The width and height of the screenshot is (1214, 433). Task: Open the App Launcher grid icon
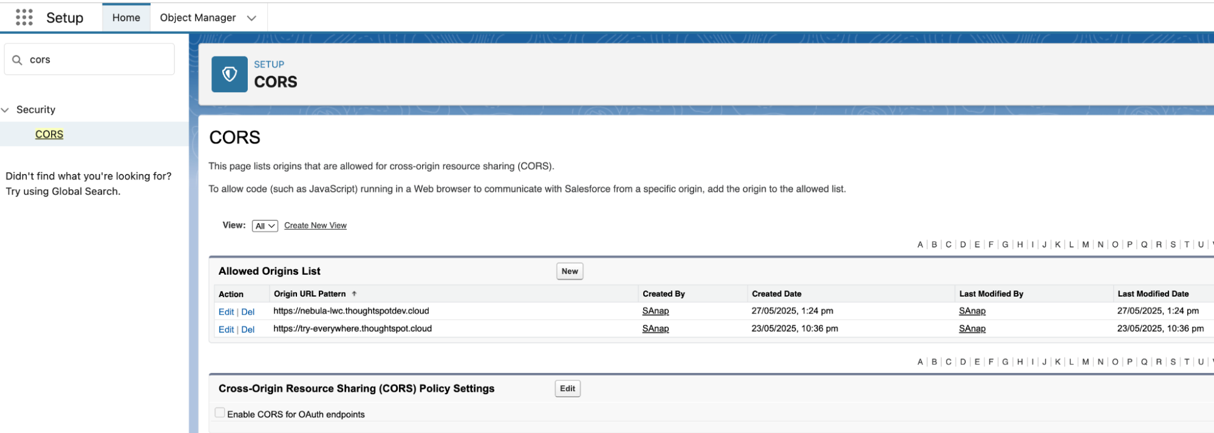coord(24,18)
